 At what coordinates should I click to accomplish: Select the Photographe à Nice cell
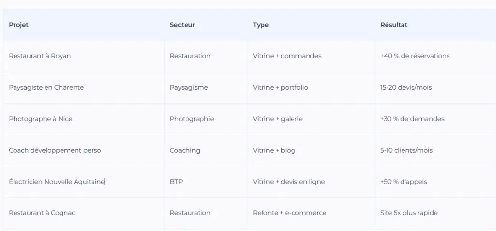click(x=41, y=119)
